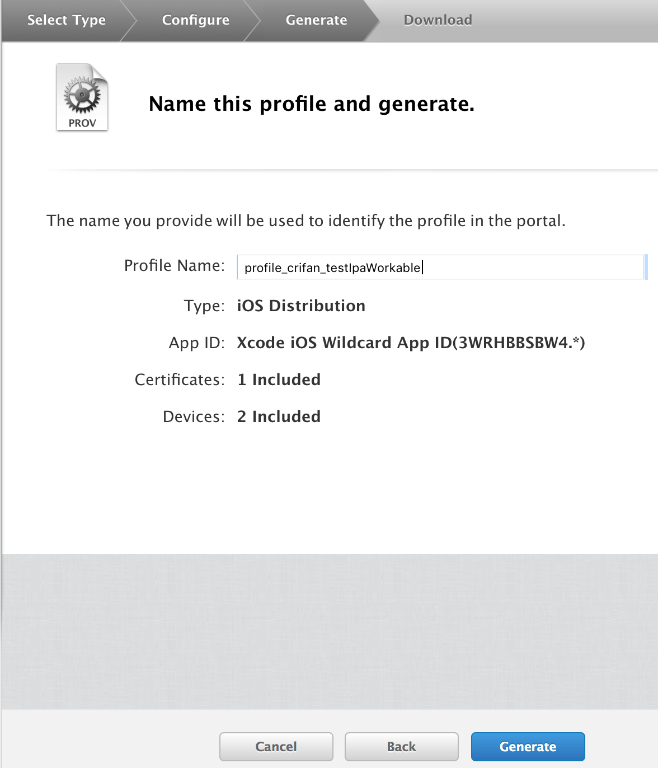
Task: Click the App ID field label
Action: point(196,343)
